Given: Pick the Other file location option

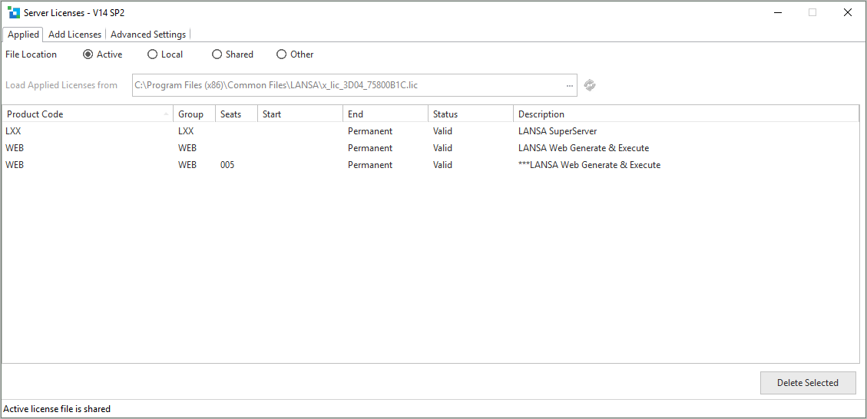Looking at the screenshot, I should [x=282, y=54].
